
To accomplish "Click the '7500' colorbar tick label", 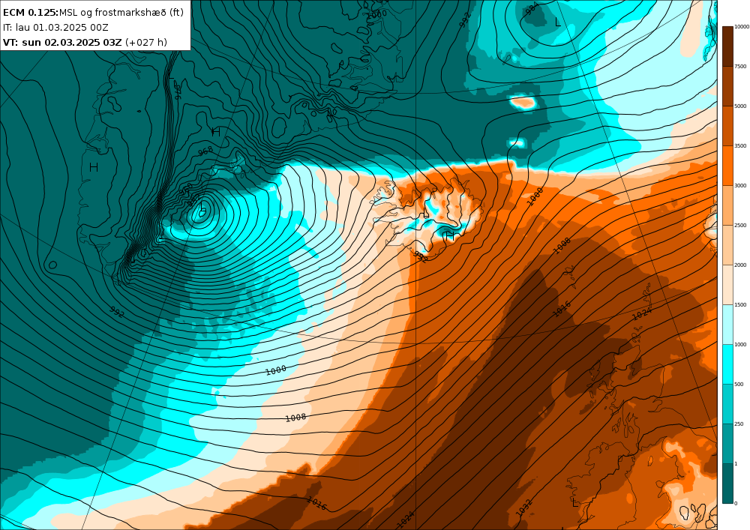I will (x=740, y=67).
